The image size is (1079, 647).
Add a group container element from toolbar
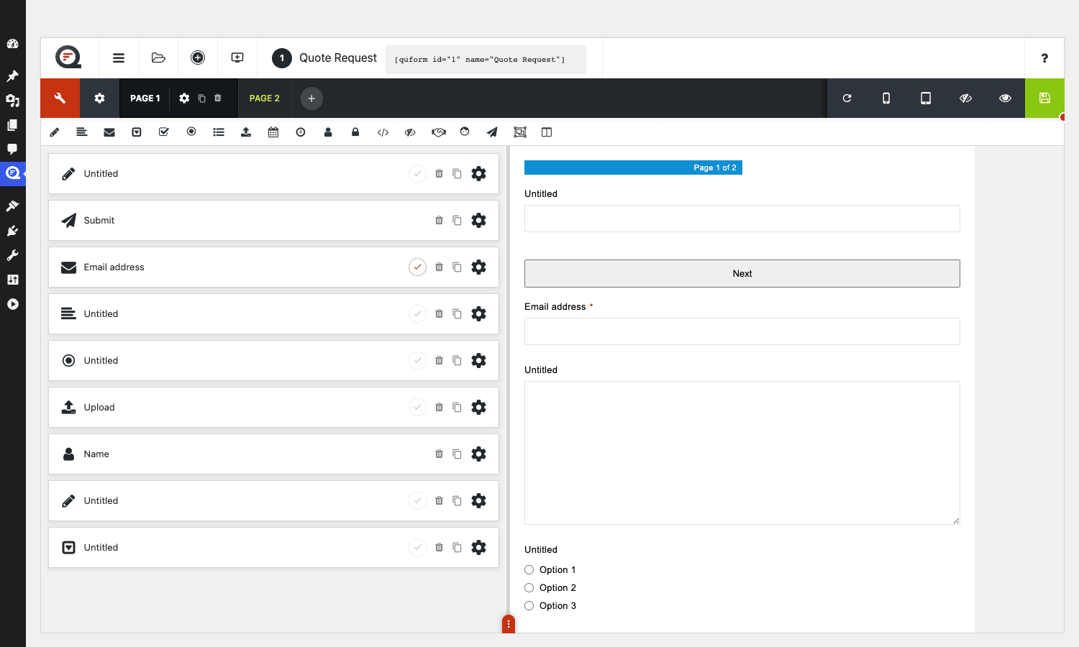519,132
